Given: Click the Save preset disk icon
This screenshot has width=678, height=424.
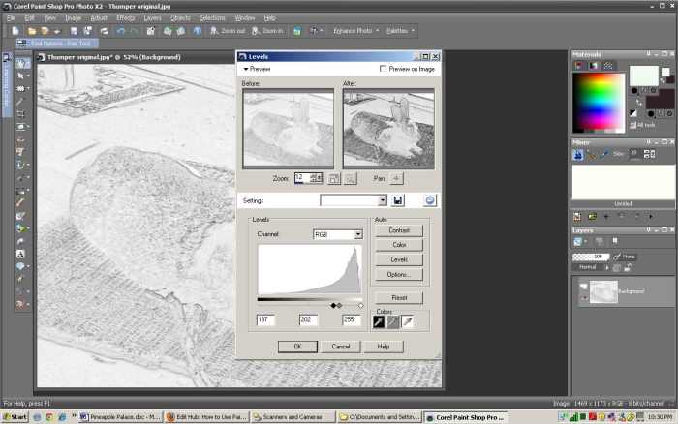Looking at the screenshot, I should (x=398, y=200).
